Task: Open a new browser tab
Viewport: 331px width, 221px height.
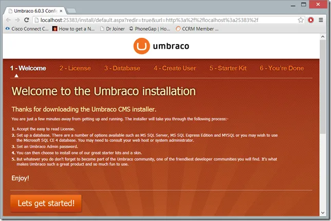Action: coord(71,11)
